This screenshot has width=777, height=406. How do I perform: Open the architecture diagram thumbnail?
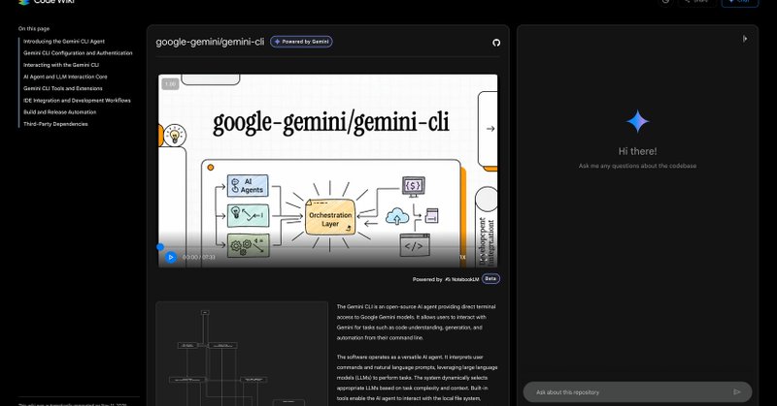pyautogui.click(x=242, y=354)
